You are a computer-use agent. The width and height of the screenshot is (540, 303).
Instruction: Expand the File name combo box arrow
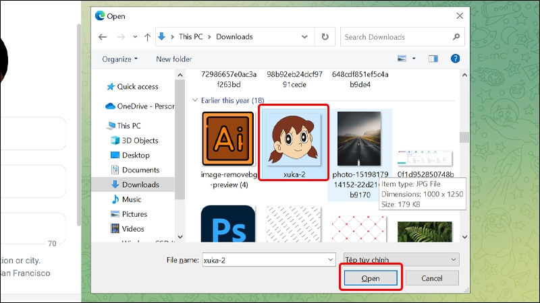[330, 260]
